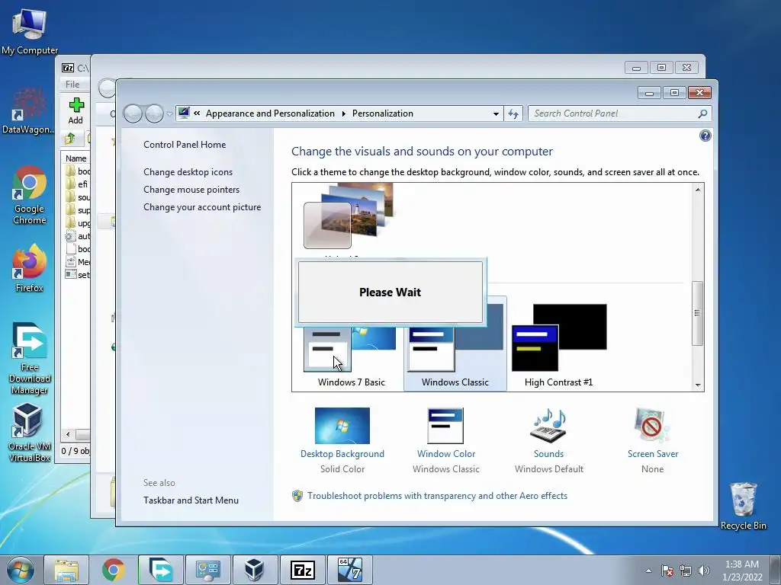Click Name column header in 7-Zip

(x=76, y=158)
